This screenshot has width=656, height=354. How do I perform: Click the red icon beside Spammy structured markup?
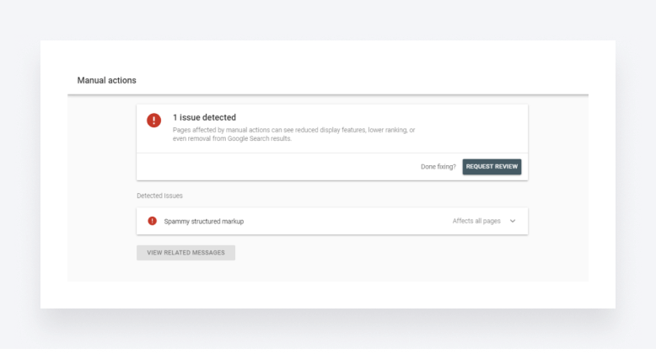(153, 221)
